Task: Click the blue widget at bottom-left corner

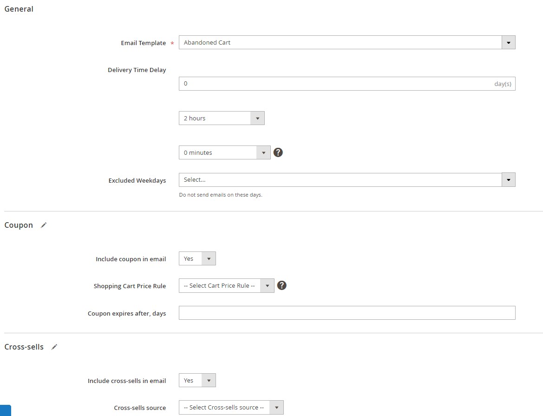Action: pyautogui.click(x=5, y=410)
